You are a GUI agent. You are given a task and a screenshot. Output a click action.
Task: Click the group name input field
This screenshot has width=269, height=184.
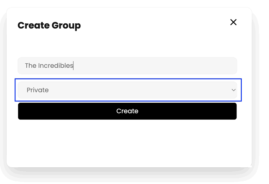coord(127,66)
